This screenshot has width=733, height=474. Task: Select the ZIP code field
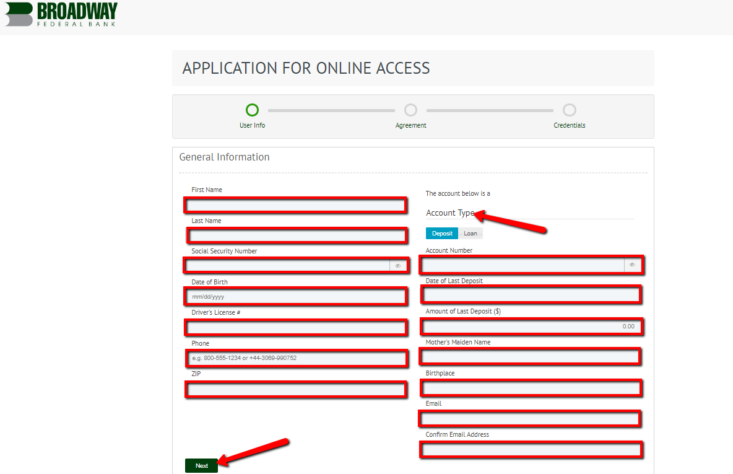point(295,389)
